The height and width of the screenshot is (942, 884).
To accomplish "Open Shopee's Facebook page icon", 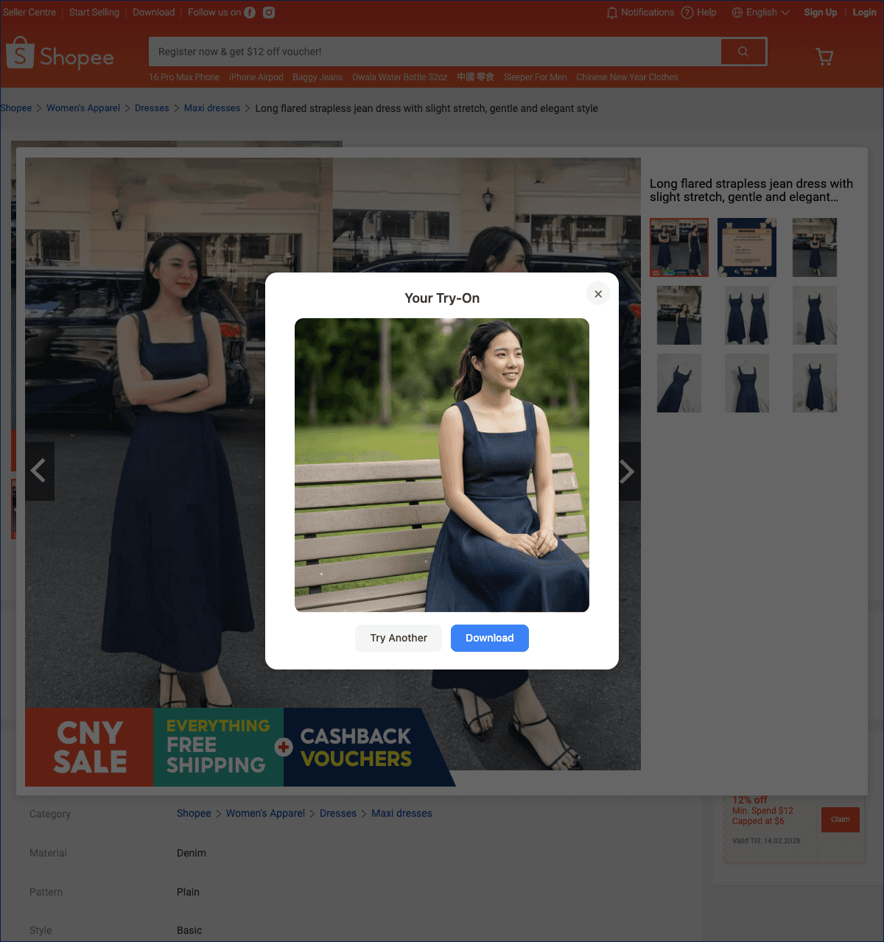I will [249, 13].
